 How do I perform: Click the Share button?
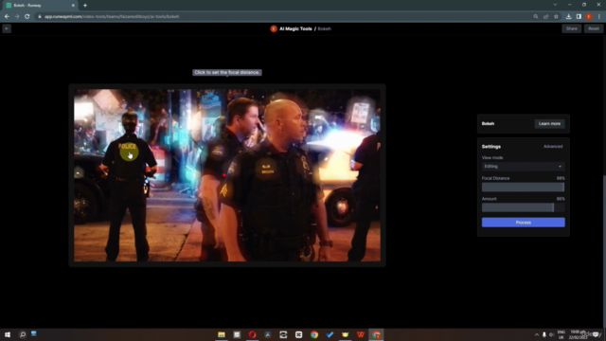click(x=571, y=28)
